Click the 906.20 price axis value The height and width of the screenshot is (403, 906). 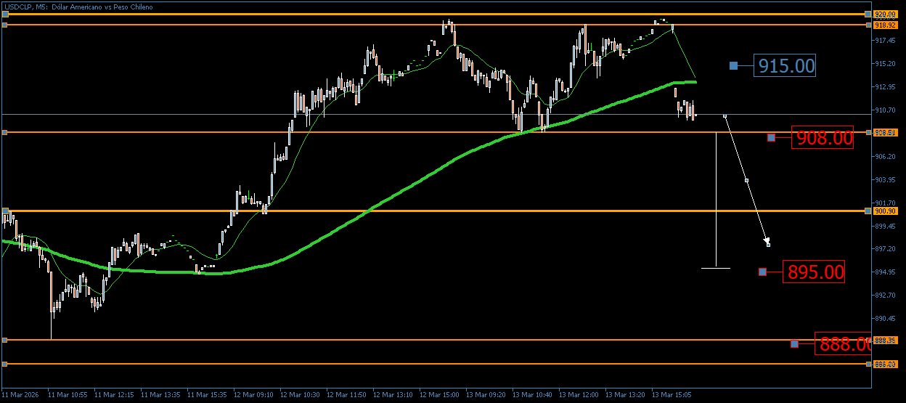click(886, 157)
